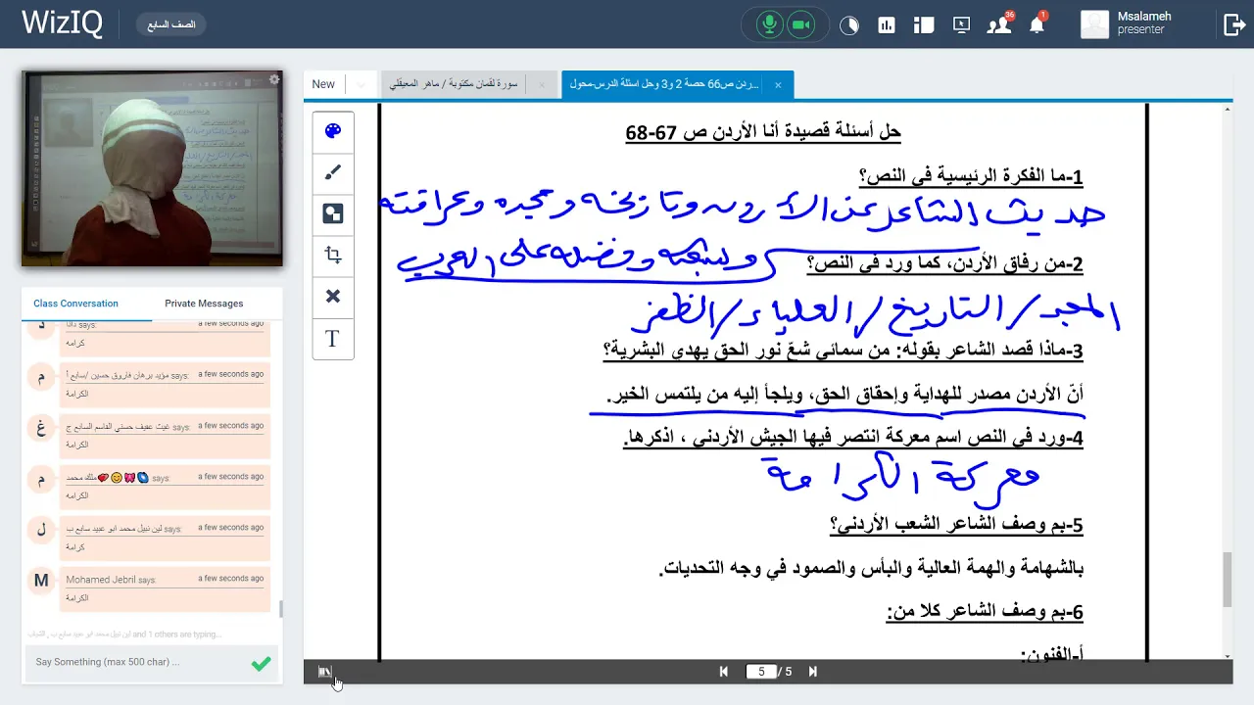This screenshot has width=1254, height=705.
Task: Start screen sharing via monitor icon
Action: [x=961, y=25]
